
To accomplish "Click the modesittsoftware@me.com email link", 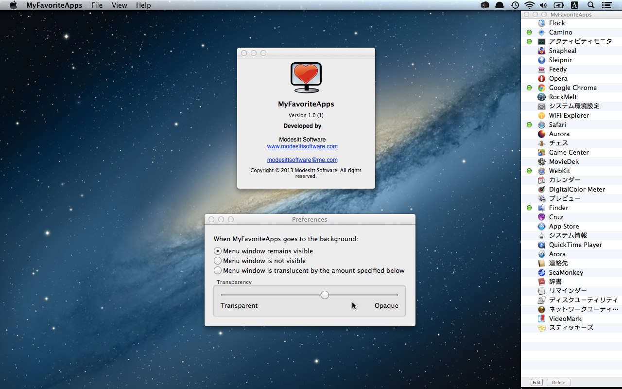I will pyautogui.click(x=302, y=160).
